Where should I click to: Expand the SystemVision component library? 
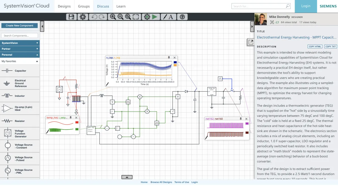20,43
